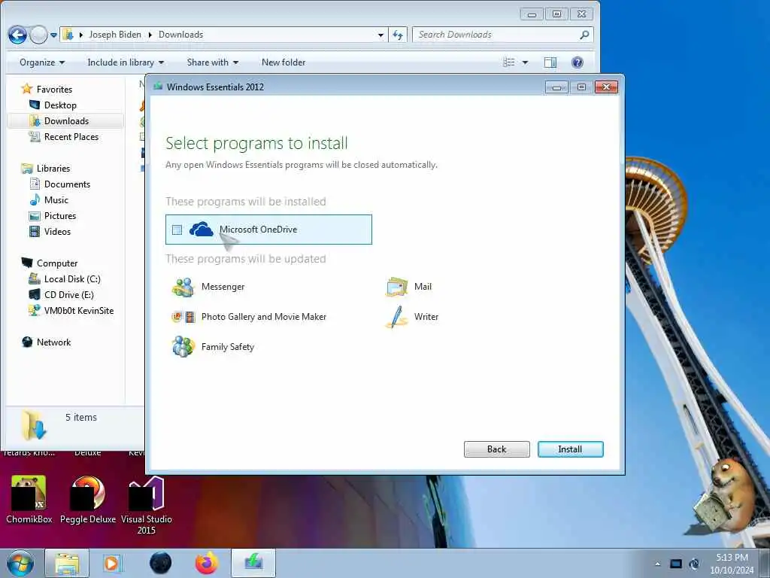Click the dark globe taskbar icon
770x578 pixels.
click(160, 563)
